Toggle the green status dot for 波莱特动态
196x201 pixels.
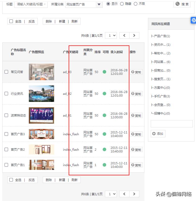coord(104,115)
